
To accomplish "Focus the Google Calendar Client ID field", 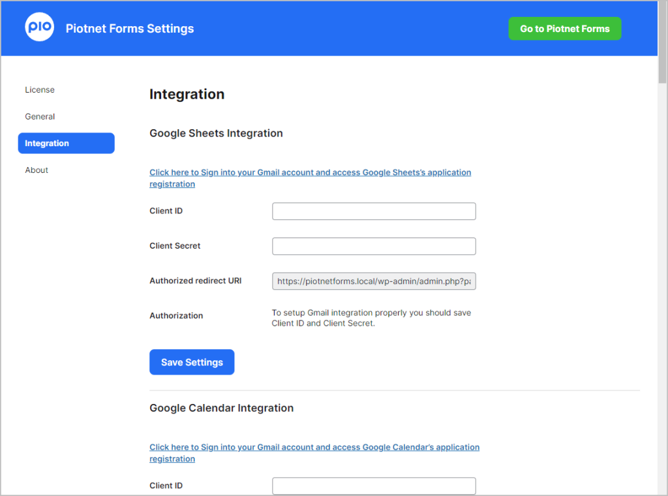I will pos(374,486).
